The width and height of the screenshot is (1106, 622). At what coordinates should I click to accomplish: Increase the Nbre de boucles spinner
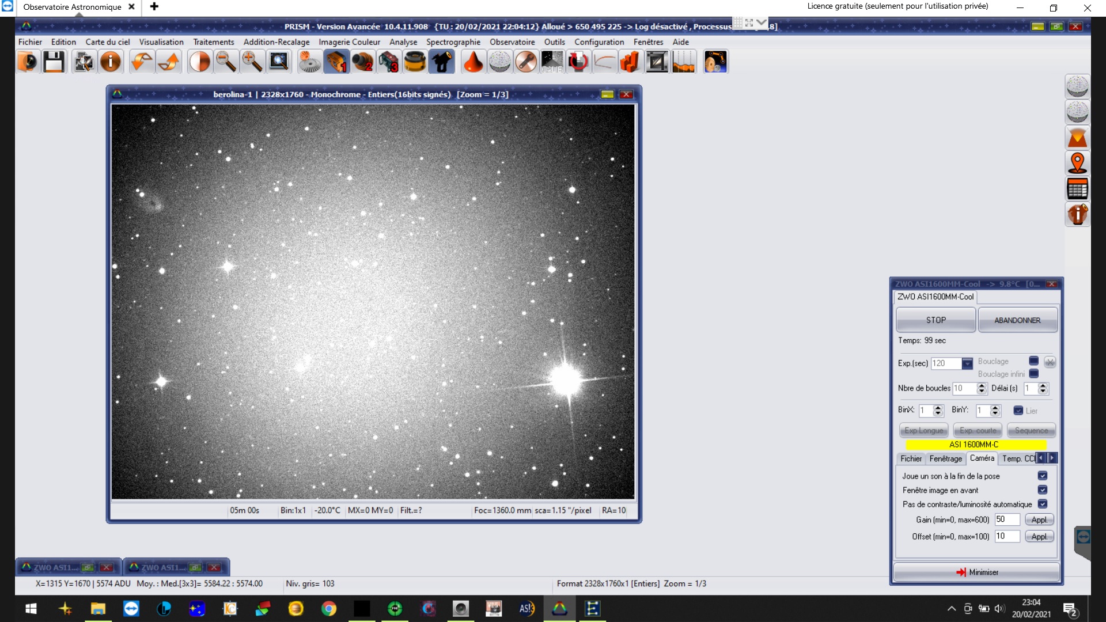(982, 385)
